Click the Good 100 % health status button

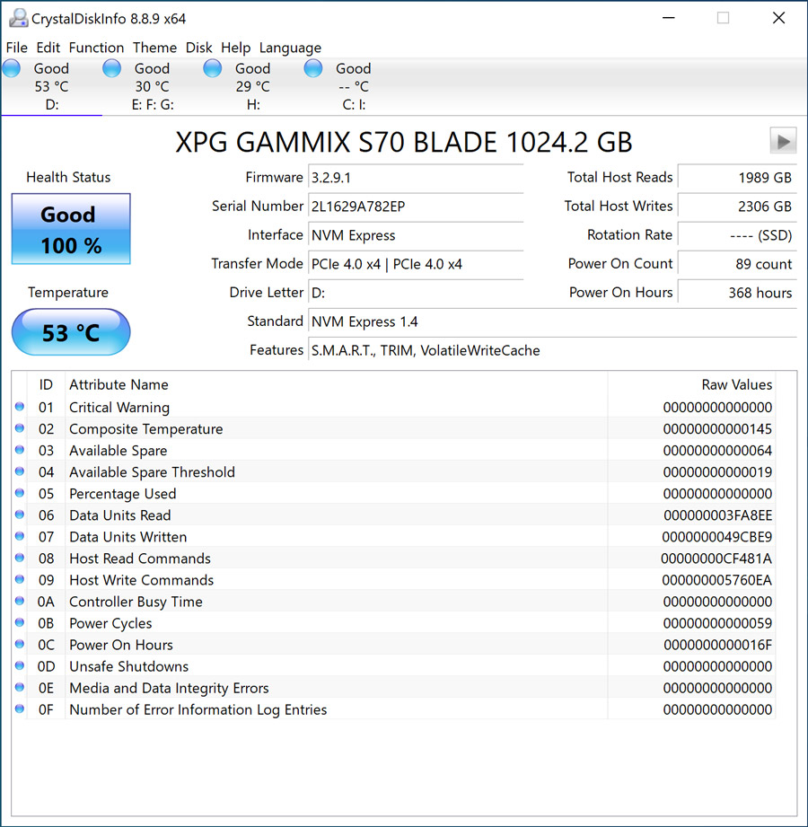point(71,229)
